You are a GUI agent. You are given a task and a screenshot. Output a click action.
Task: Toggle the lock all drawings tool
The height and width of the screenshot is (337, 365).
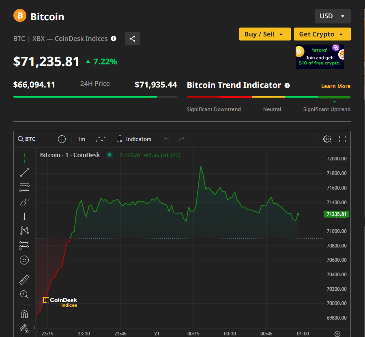tap(24, 328)
